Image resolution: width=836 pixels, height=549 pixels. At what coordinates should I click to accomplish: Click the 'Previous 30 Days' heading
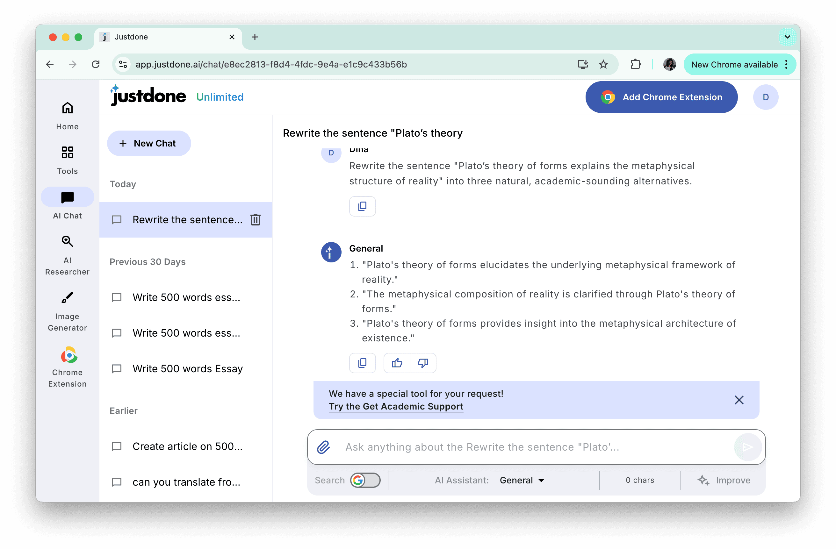148,262
